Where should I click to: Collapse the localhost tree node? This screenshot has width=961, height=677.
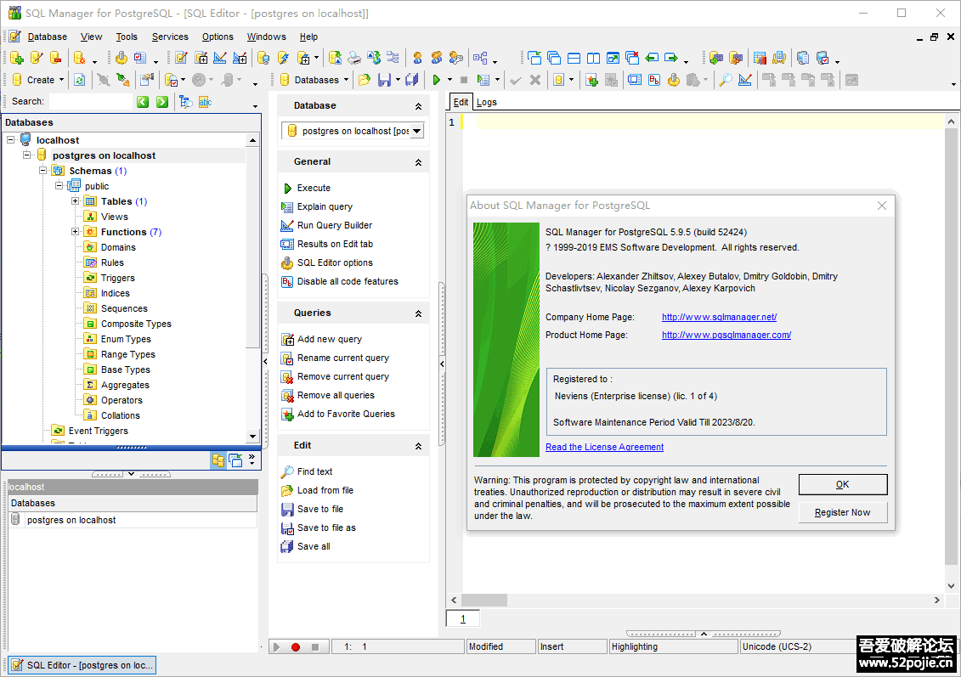tap(10, 139)
